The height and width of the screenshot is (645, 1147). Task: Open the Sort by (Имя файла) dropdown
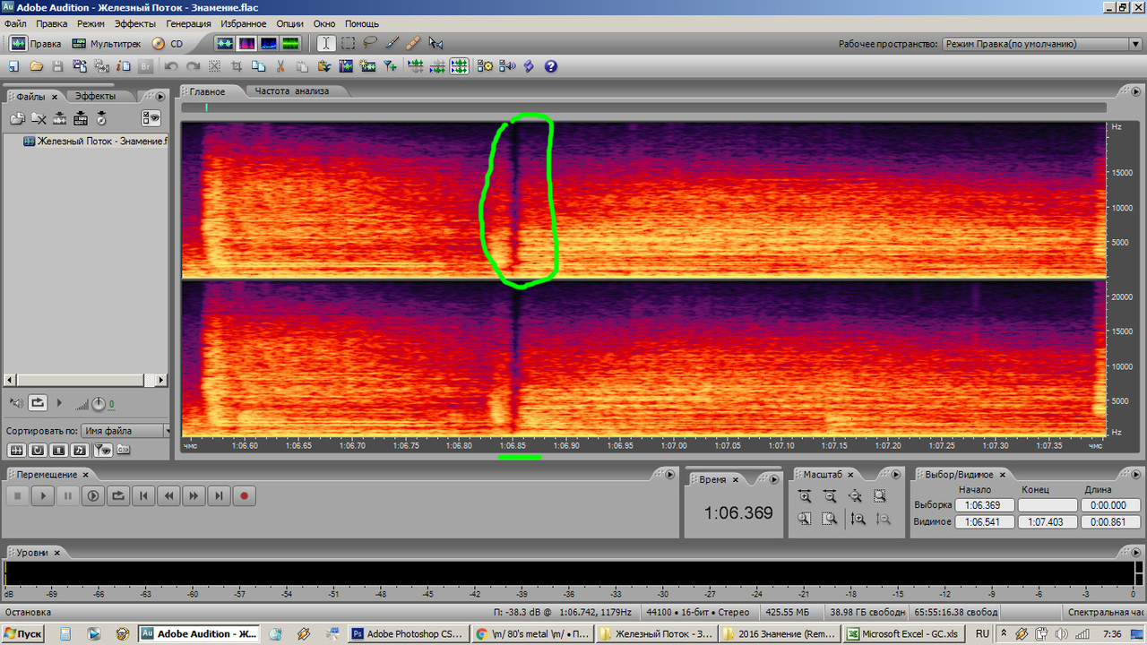click(125, 431)
